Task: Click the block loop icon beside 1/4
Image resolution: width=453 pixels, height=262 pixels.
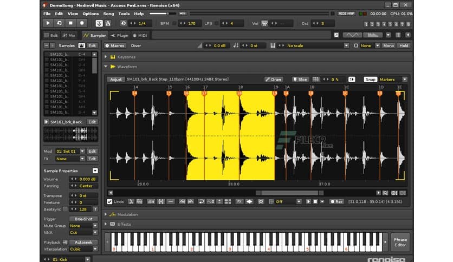Action: tap(124, 23)
